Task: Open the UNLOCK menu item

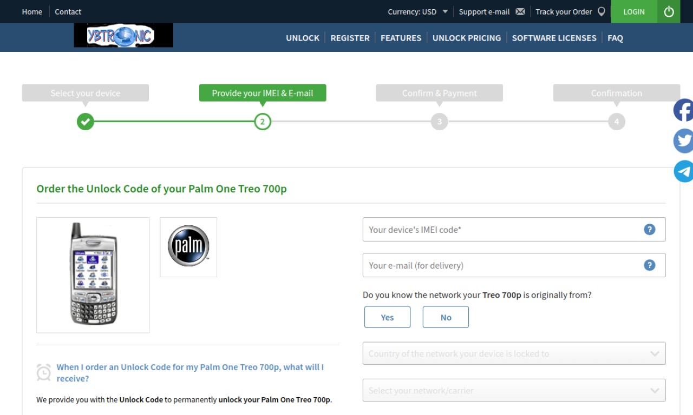Action: [303, 38]
